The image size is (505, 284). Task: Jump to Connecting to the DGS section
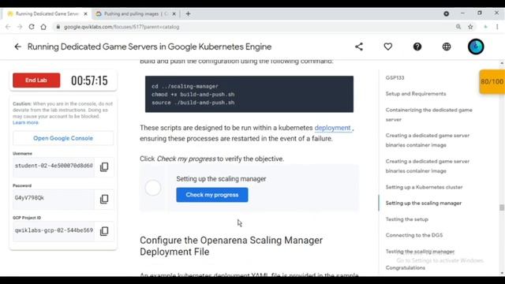[x=413, y=235]
